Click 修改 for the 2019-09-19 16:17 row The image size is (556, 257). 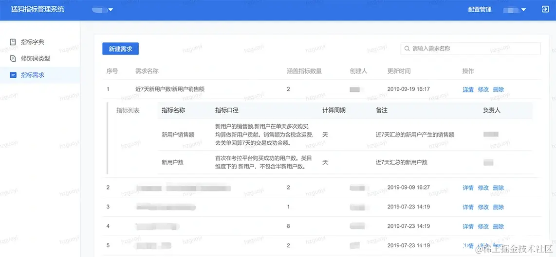483,89
